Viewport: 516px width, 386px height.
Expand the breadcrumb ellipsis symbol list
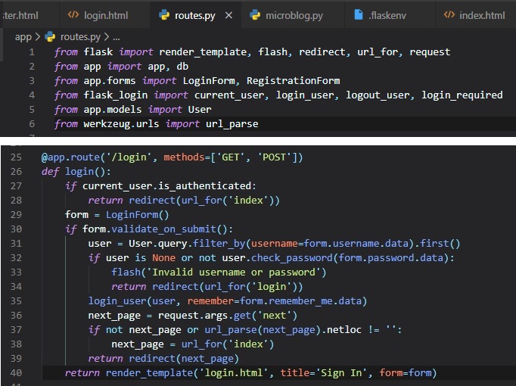(115, 36)
